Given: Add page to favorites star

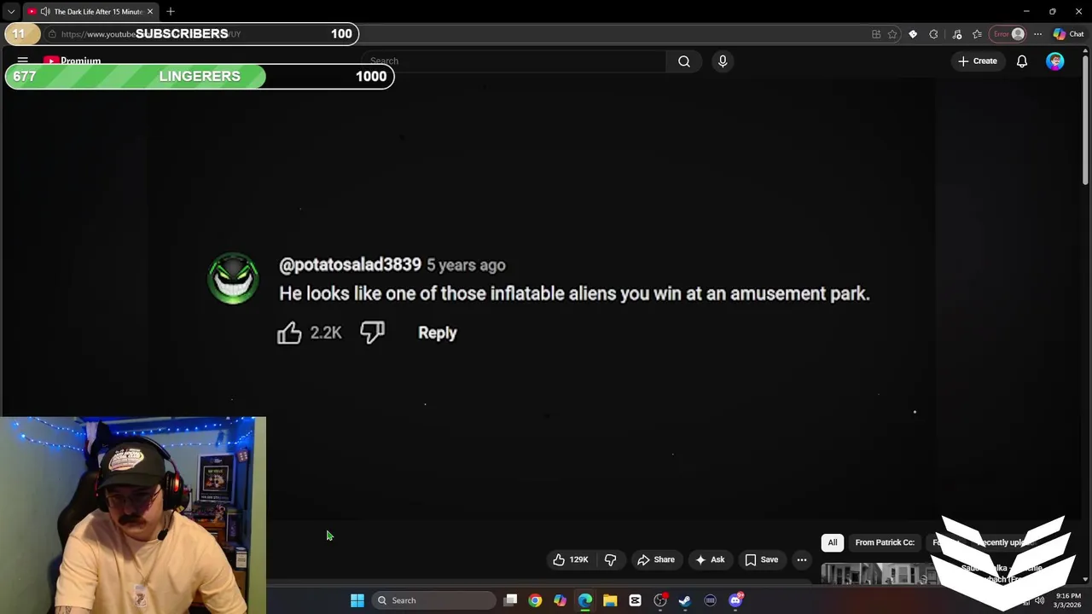Looking at the screenshot, I should [892, 34].
